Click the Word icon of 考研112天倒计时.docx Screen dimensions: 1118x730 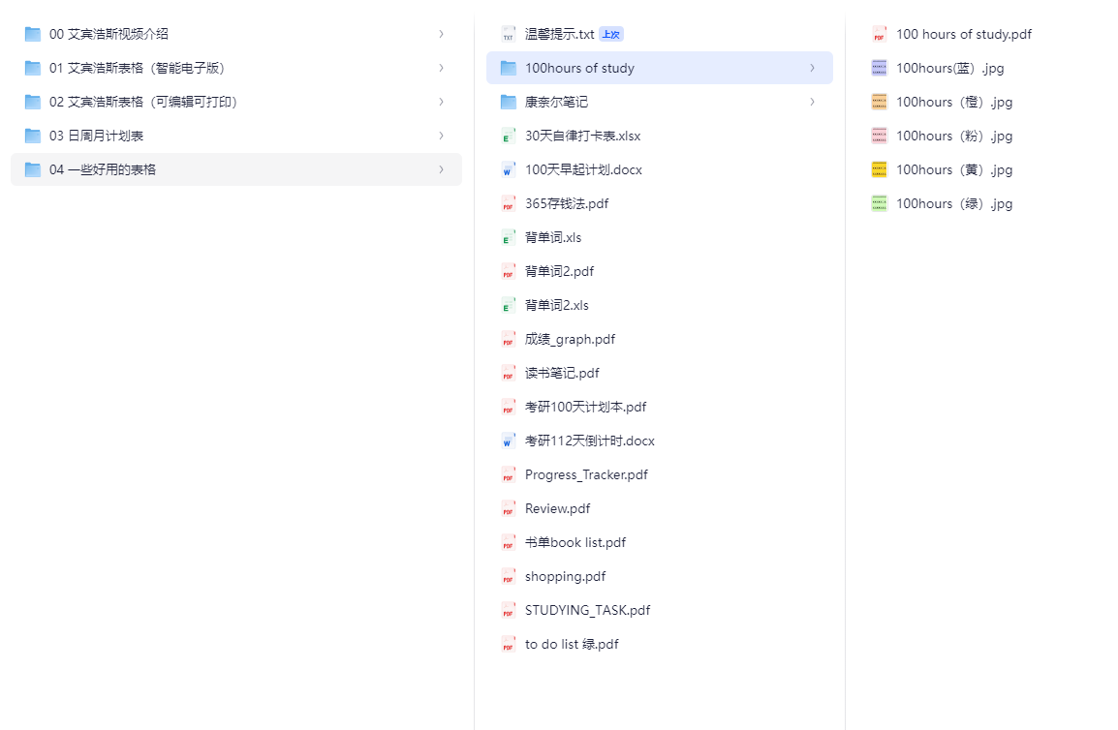click(508, 441)
